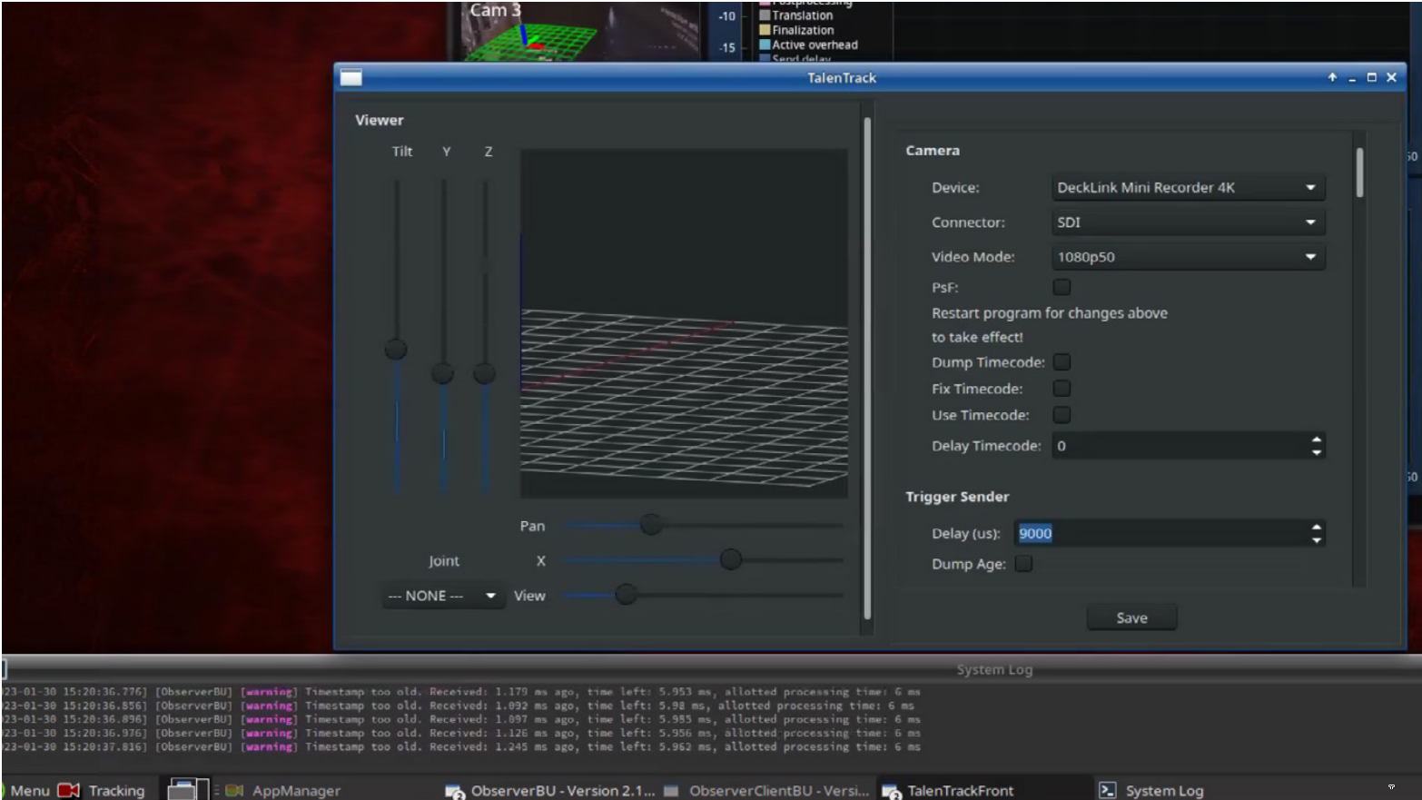Viewport: 1422px width, 800px height.
Task: Click the ObserverBU taskbar icon
Action: pyautogui.click(x=454, y=791)
